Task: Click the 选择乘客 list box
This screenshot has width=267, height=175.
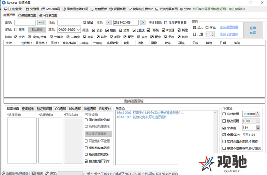Action: point(22,141)
